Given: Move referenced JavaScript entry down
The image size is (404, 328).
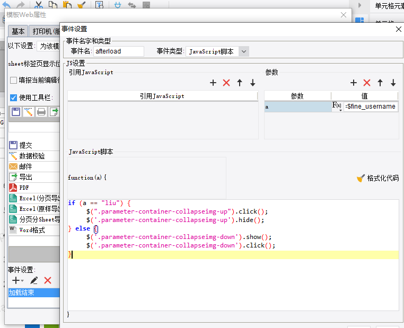Looking at the screenshot, I should pos(253,83).
